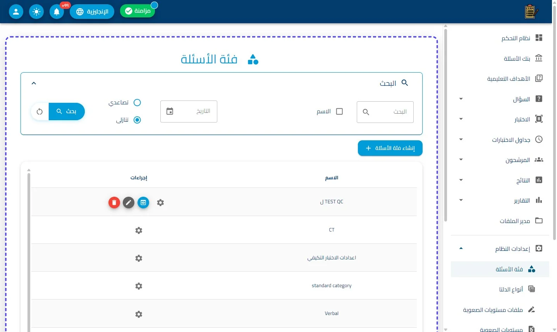Screen dimensions: 557x332
Task: Click gear icon in TEST QC row
Action: click(x=160, y=203)
